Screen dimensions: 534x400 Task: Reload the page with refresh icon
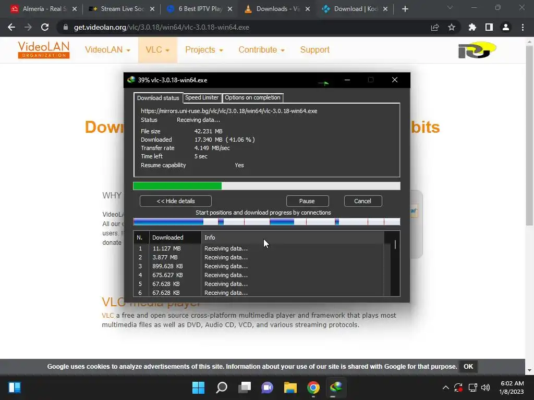click(x=45, y=27)
